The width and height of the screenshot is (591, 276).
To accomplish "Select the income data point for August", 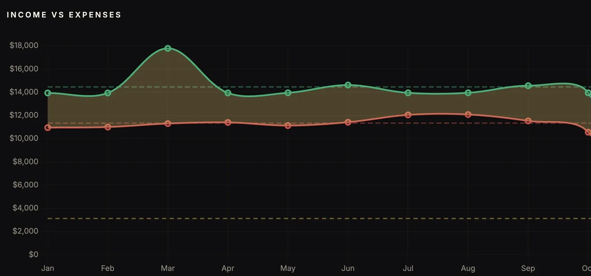I will pos(468,93).
